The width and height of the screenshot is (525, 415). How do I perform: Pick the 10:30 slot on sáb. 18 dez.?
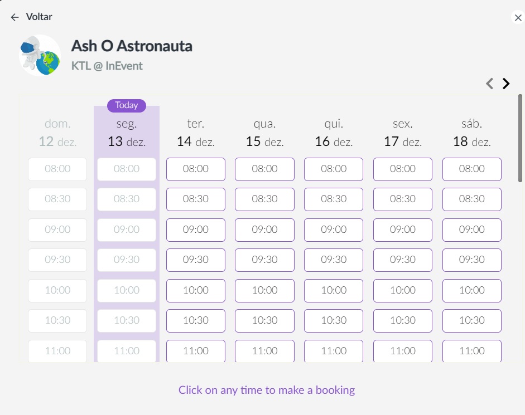point(472,321)
